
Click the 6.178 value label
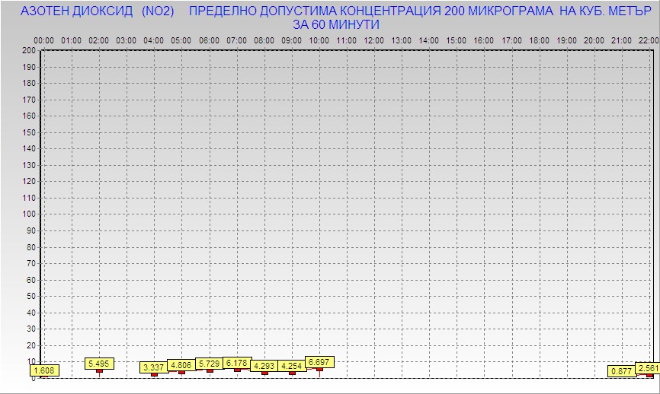coord(237,363)
